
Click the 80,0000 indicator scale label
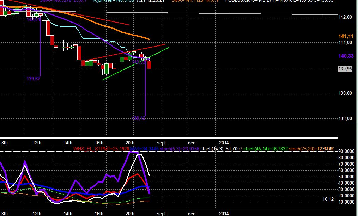point(346,158)
